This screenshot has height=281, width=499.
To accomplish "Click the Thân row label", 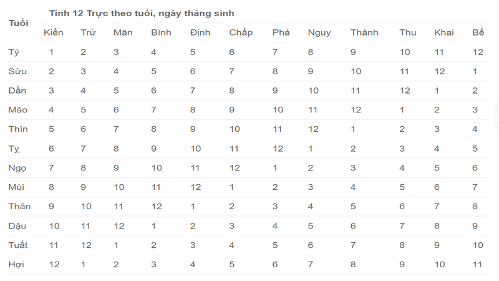I will [x=19, y=207].
